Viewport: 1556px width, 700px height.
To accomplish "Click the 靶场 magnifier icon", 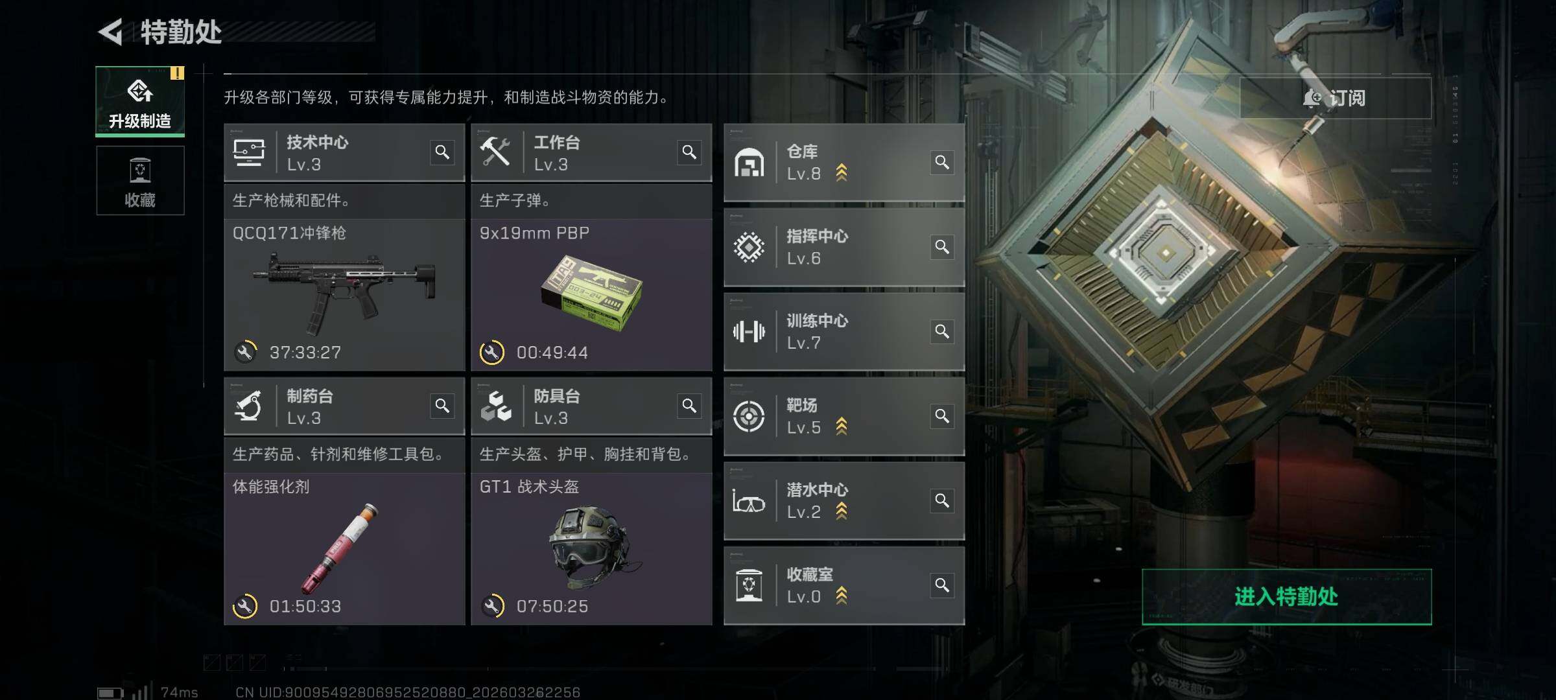I will pos(942,416).
